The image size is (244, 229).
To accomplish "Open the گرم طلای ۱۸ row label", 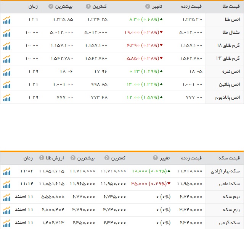I will [x=228, y=45].
